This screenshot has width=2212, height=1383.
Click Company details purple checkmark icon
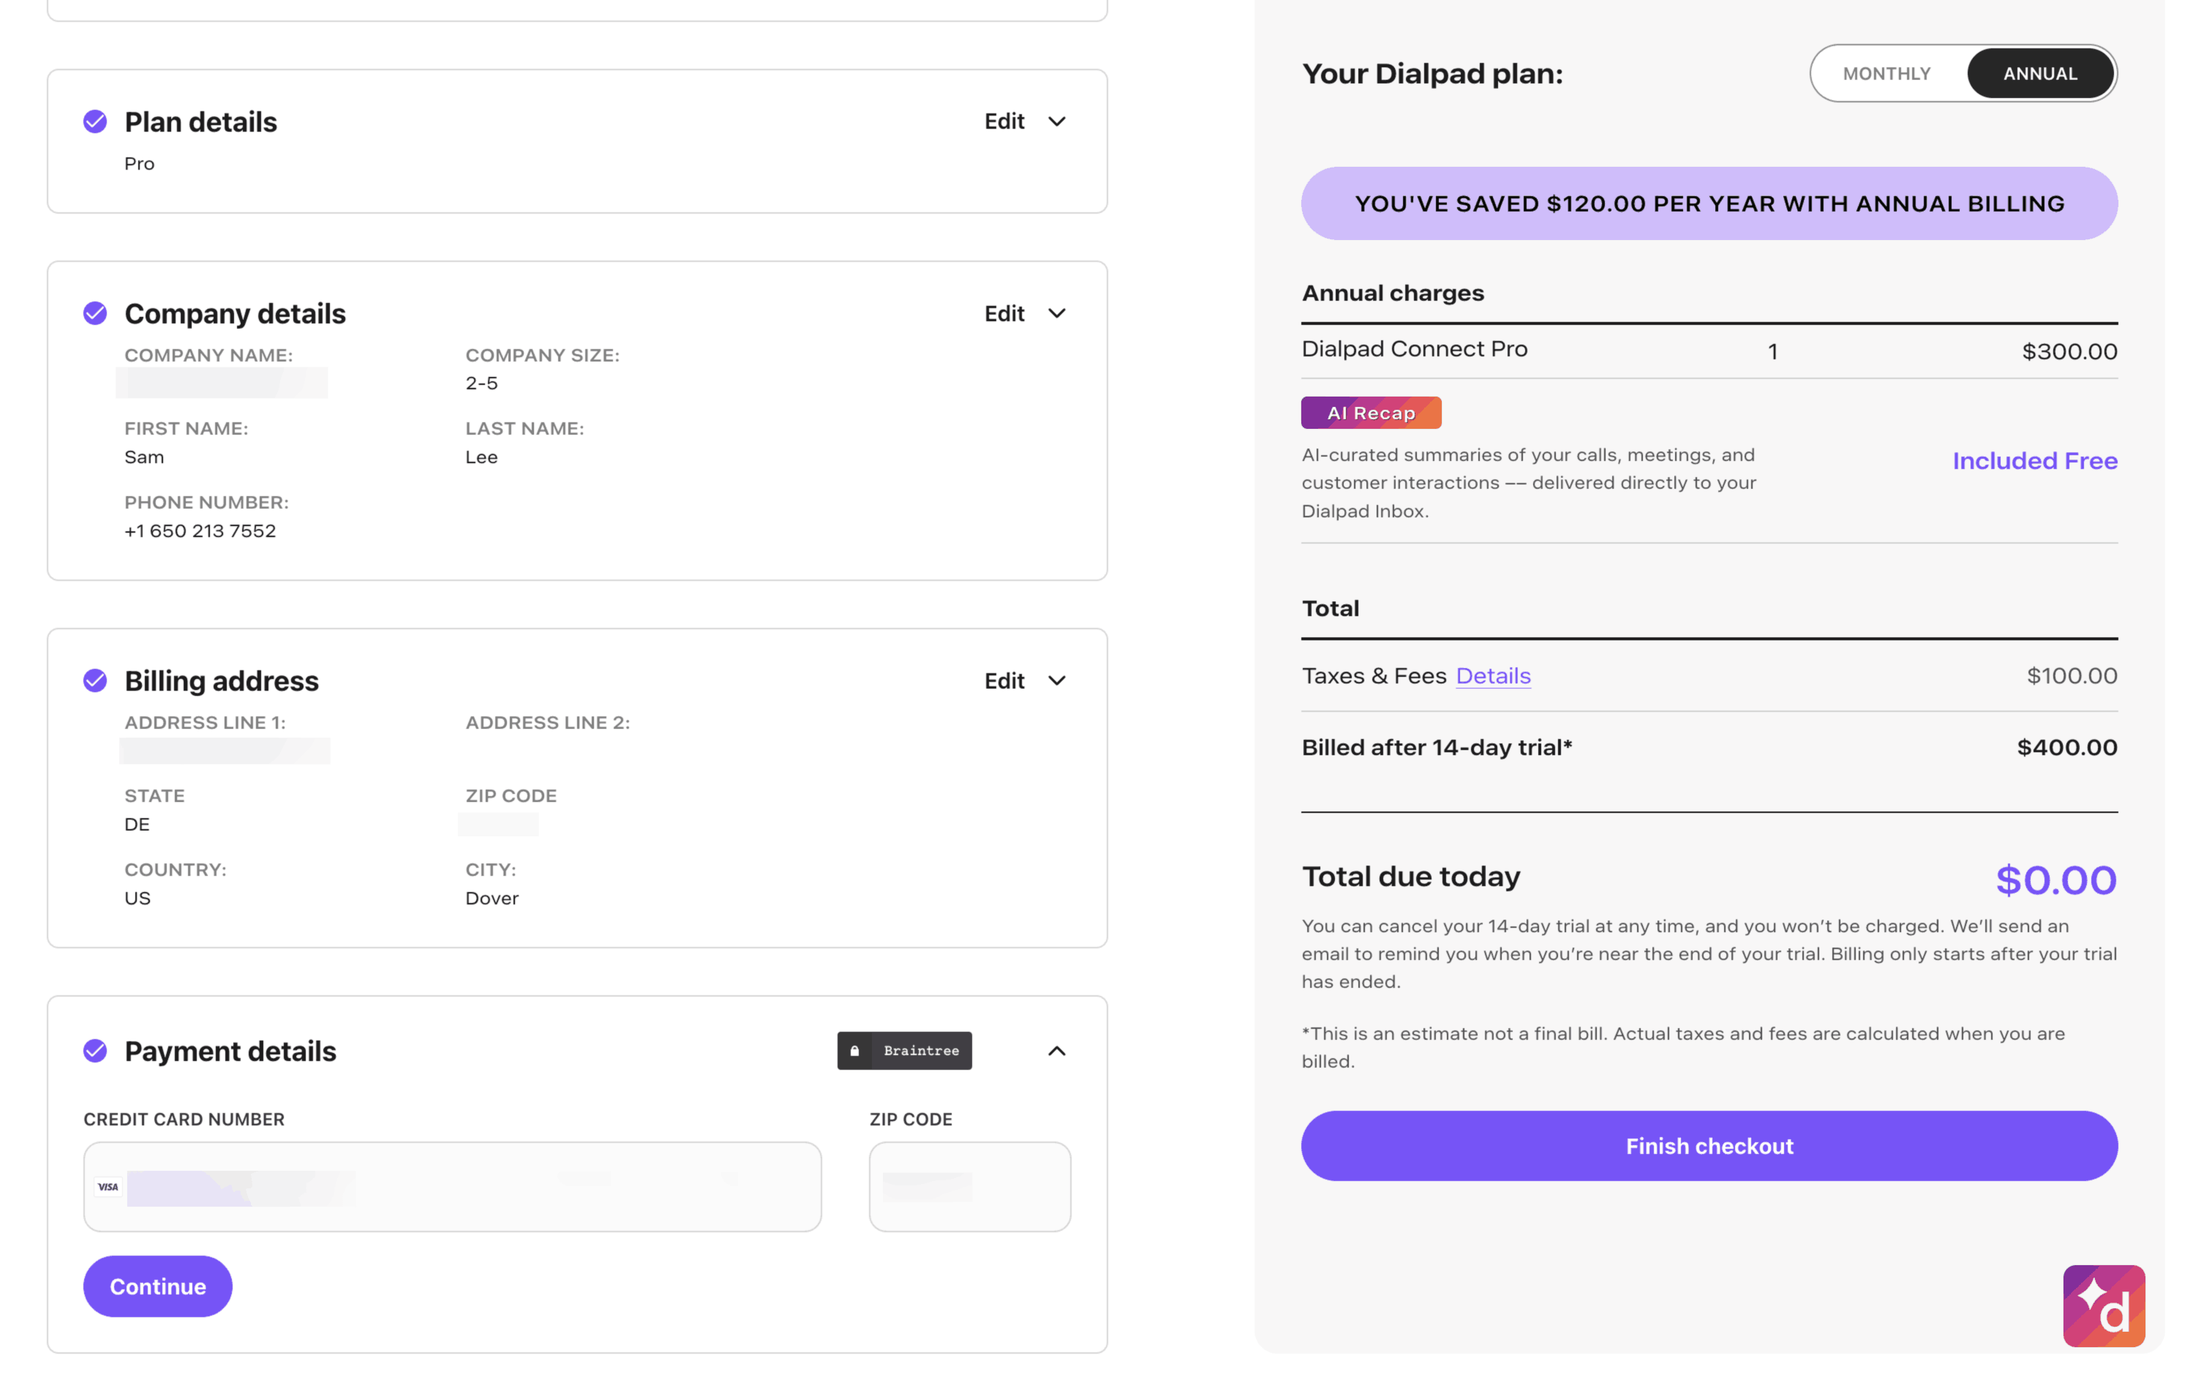point(95,314)
